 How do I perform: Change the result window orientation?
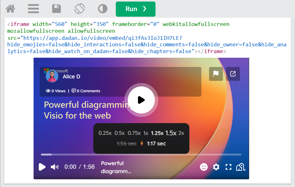pos(79,9)
